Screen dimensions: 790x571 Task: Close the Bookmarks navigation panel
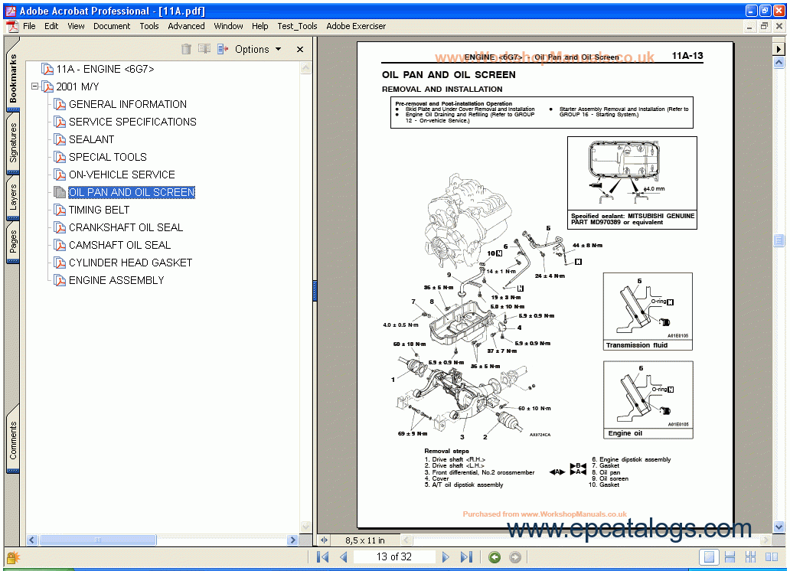(x=300, y=50)
